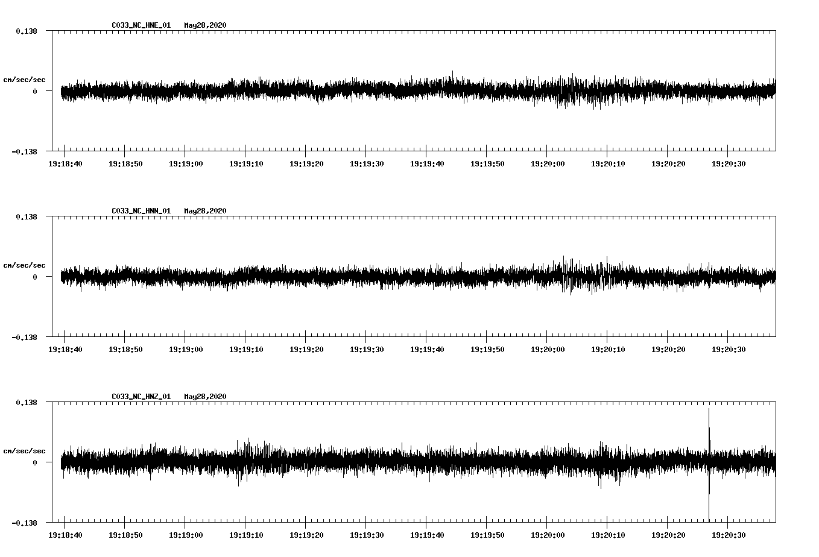Select the 0.138 upper limit on the HNN axis
This screenshot has height=557, width=819.
pyautogui.click(x=27, y=216)
